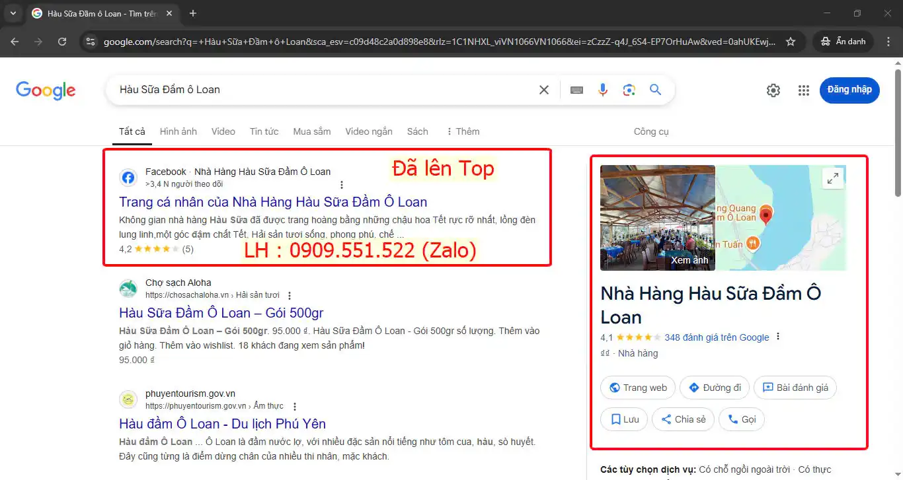The width and height of the screenshot is (903, 480).
Task: Switch to the Hình ảnh tab
Action: [178, 131]
